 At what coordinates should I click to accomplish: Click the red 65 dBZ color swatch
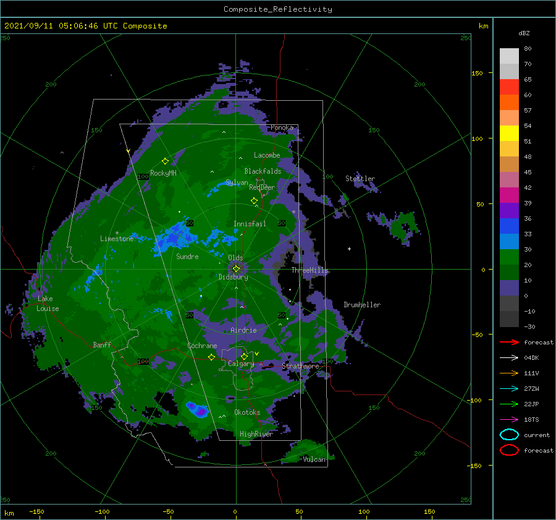509,87
